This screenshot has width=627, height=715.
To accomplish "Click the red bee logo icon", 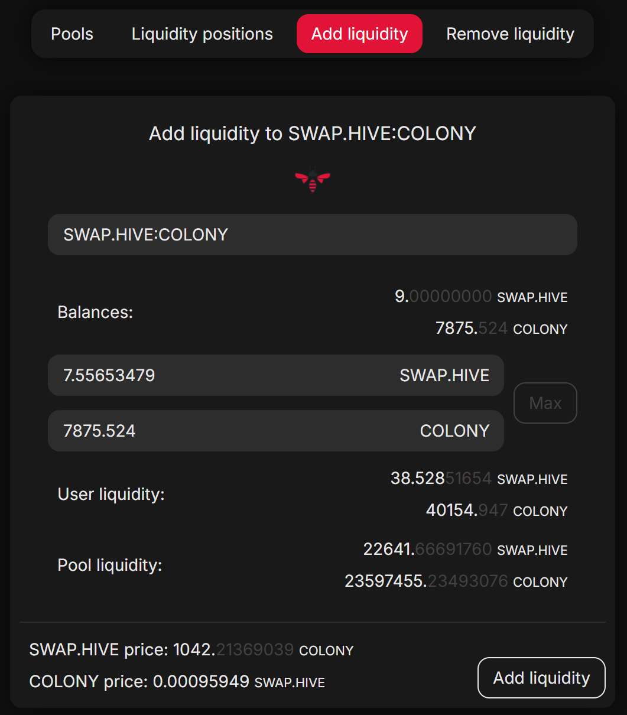I will pyautogui.click(x=313, y=179).
